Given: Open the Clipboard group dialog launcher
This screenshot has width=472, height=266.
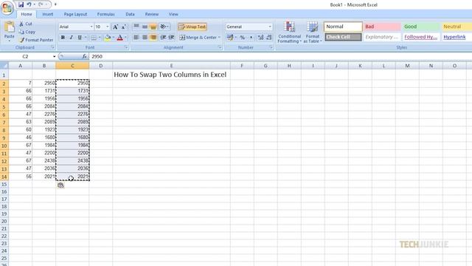Looking at the screenshot, I should pos(52,47).
